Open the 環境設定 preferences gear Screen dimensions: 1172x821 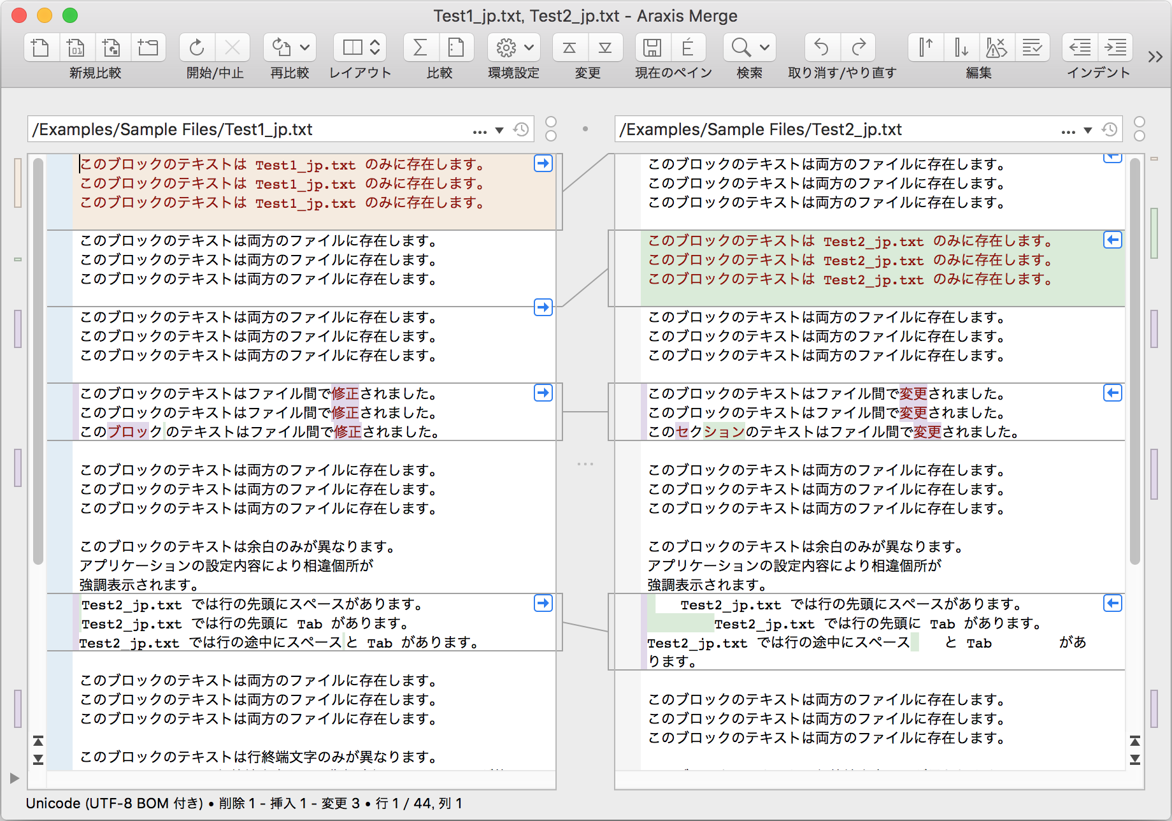[506, 47]
